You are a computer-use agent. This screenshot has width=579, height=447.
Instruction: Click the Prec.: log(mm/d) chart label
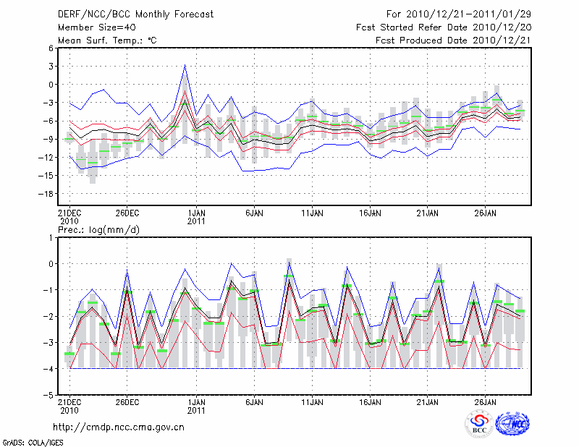(98, 229)
